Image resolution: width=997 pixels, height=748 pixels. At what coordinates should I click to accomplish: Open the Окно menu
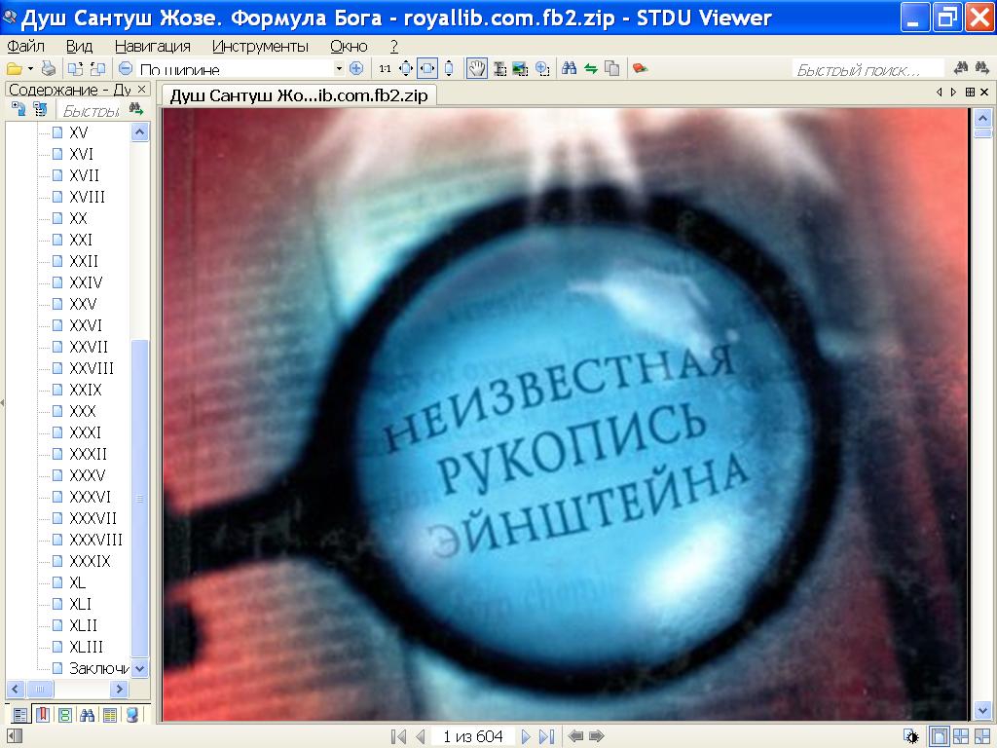click(x=349, y=47)
